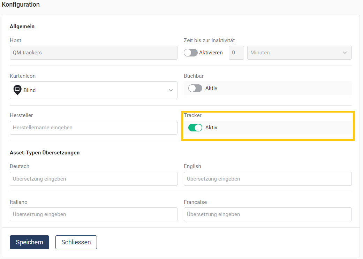Click the map pin icon beside Blind
This screenshot has width=363, height=259.
click(x=17, y=90)
